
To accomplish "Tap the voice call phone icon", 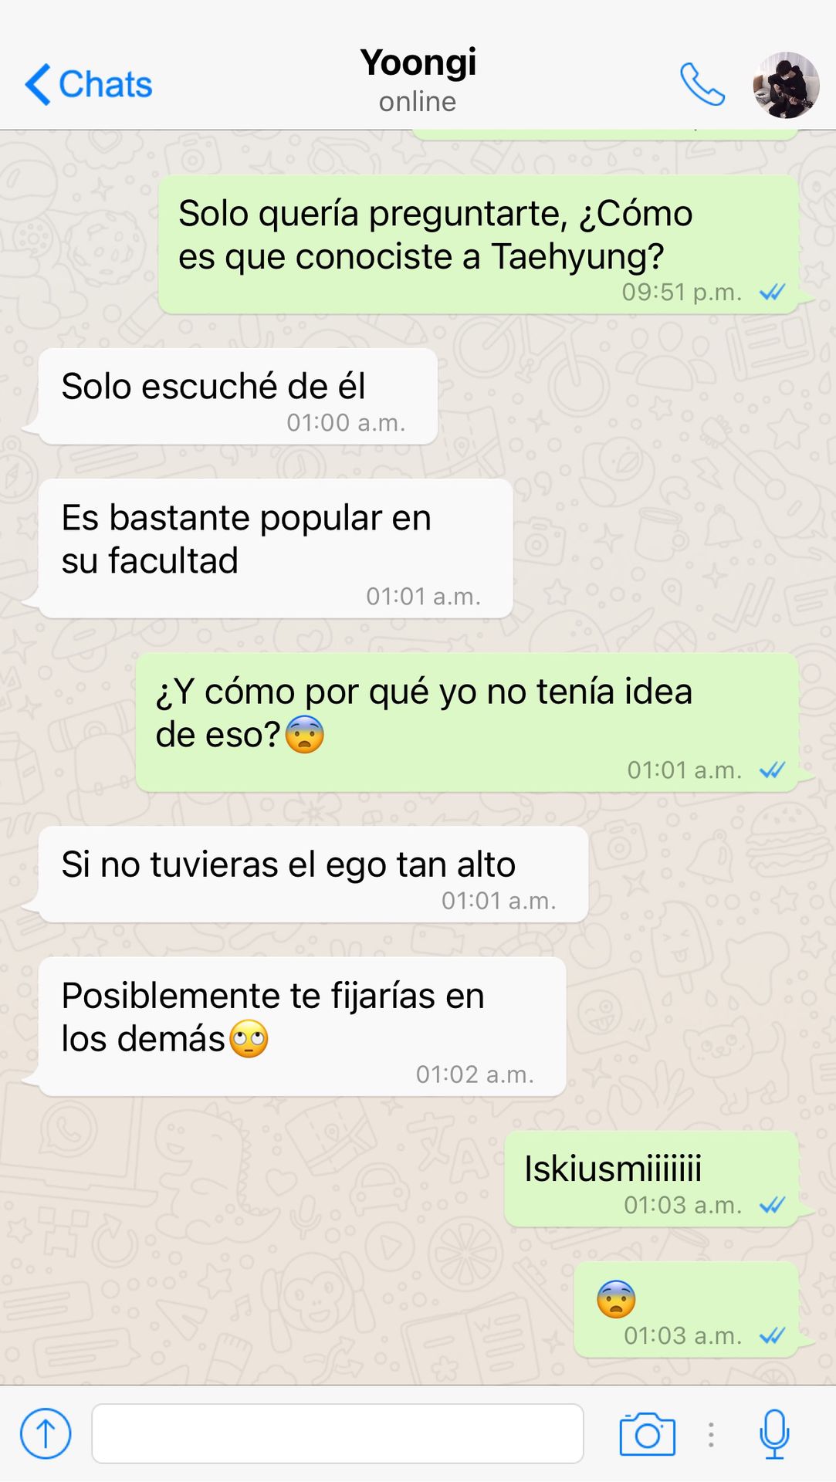I will coord(702,84).
